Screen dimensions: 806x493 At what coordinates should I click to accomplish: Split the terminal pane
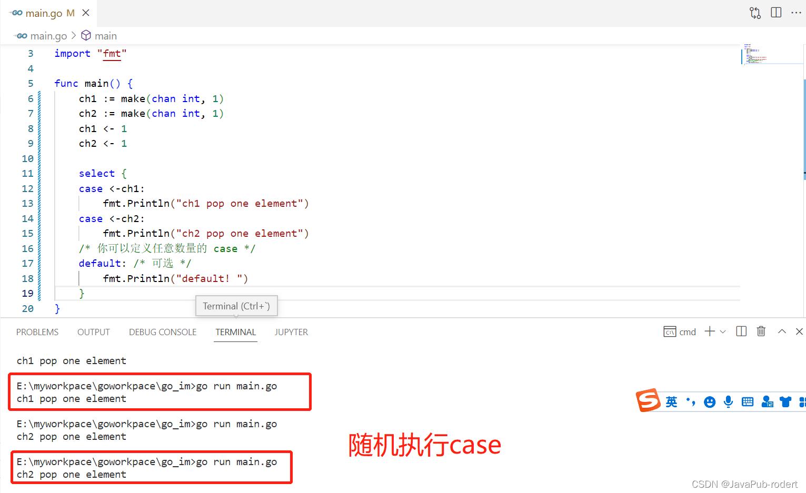(x=741, y=331)
